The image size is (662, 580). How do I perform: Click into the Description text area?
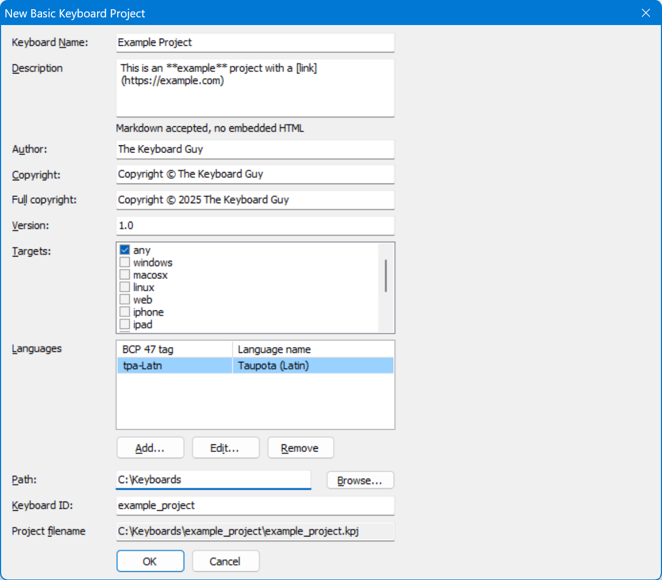255,88
